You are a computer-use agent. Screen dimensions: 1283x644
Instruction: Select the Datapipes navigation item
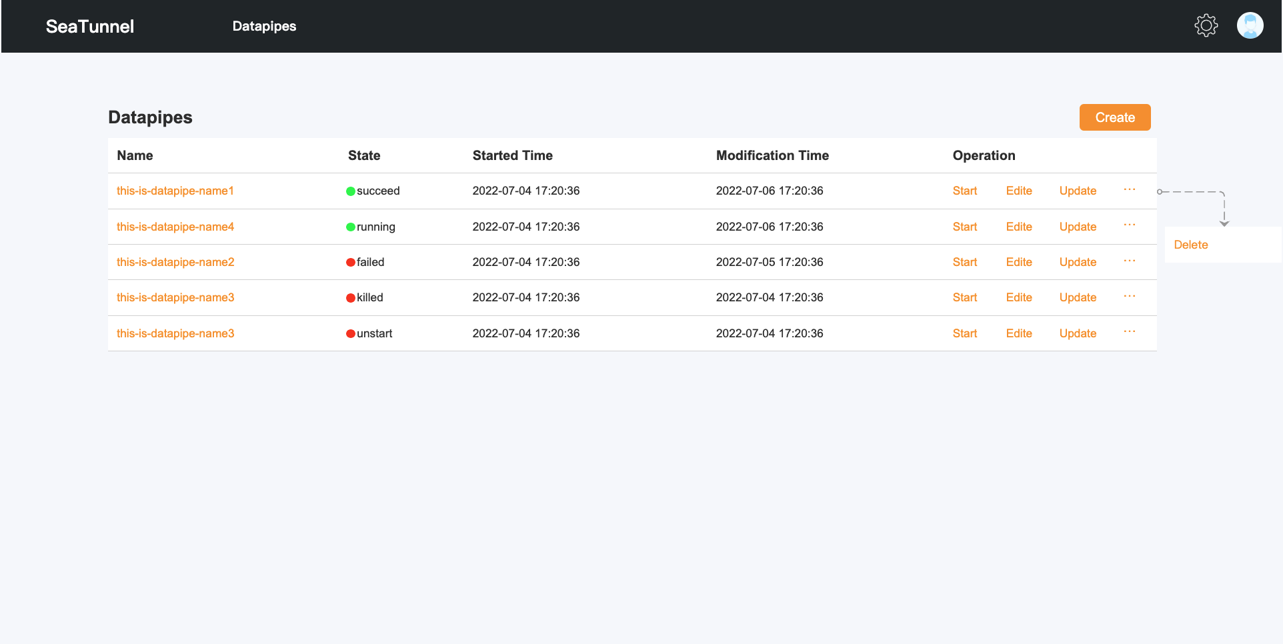264,26
